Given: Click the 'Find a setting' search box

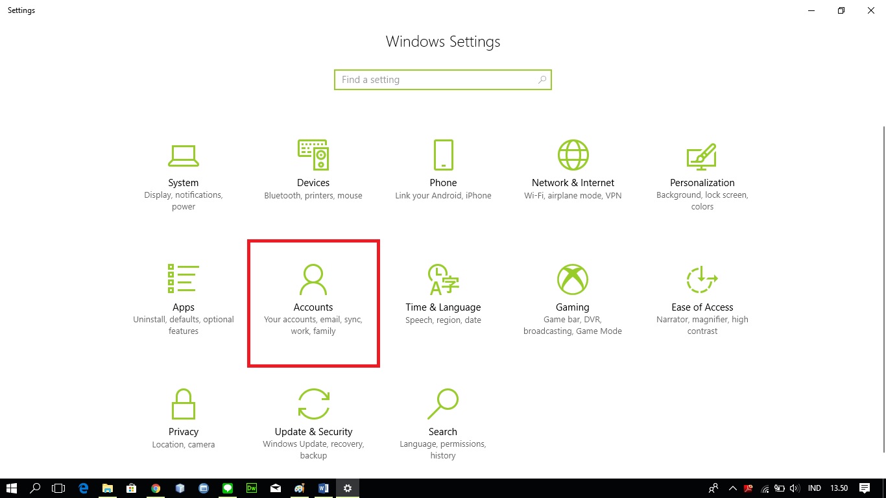Looking at the screenshot, I should pyautogui.click(x=435, y=80).
